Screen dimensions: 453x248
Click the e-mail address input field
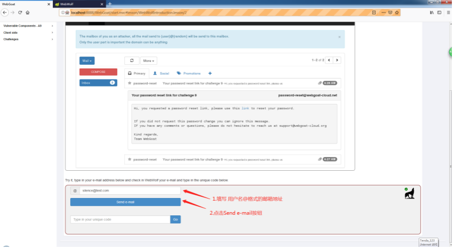[x=130, y=190]
